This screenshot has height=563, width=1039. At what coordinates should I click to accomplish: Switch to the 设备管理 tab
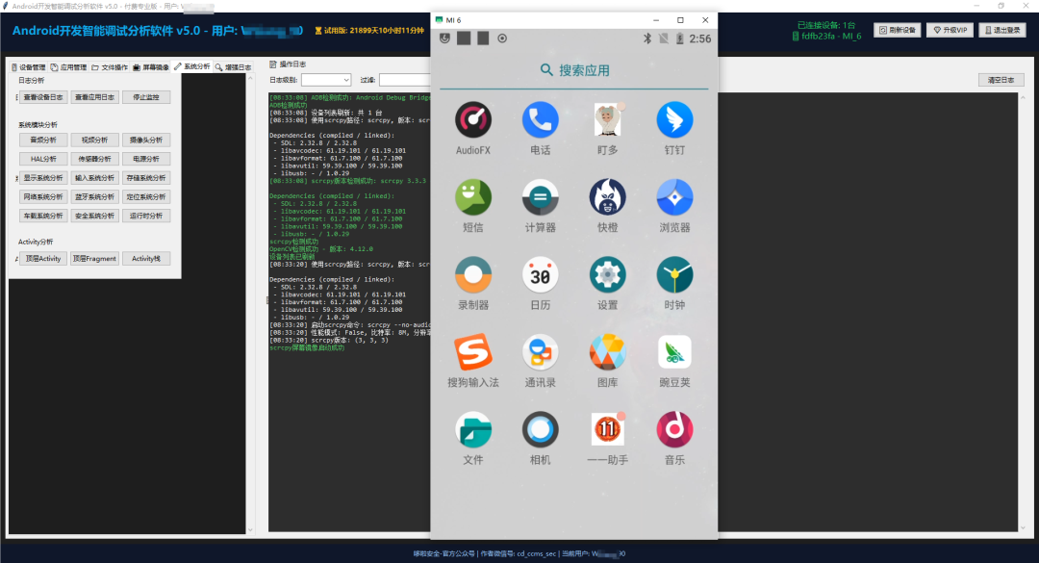pyautogui.click(x=29, y=67)
